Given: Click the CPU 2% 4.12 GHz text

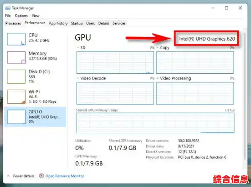Looking at the screenshot, I should [39, 40].
